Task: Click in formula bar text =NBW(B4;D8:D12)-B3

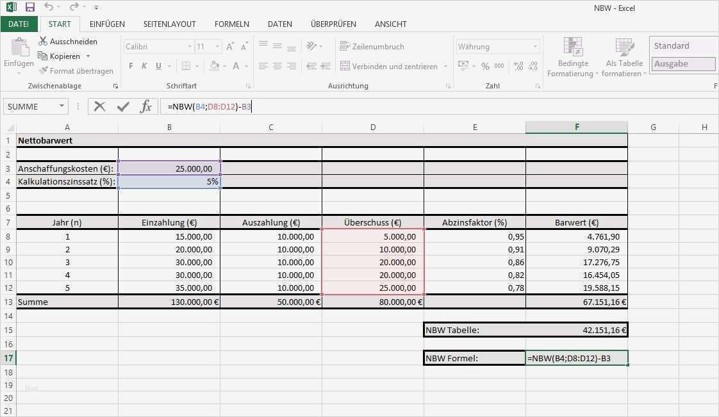Action: pos(210,106)
